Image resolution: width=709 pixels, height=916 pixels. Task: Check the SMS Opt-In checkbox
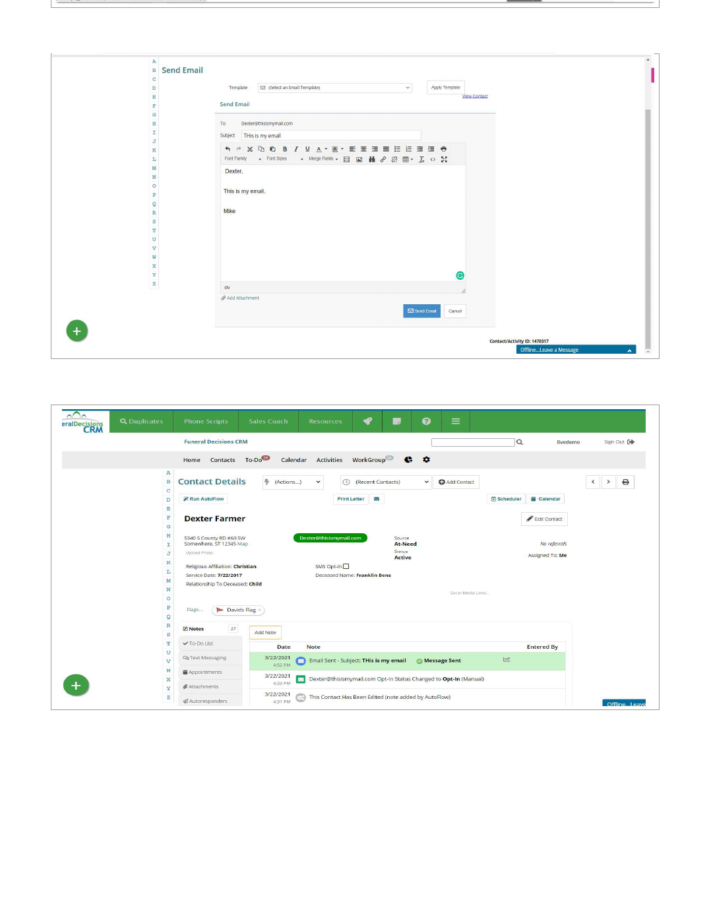point(346,567)
